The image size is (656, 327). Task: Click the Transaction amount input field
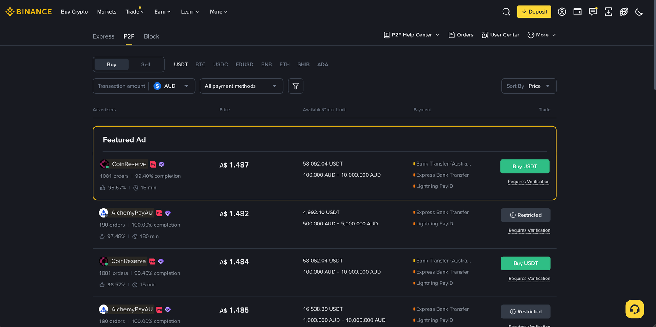121,86
